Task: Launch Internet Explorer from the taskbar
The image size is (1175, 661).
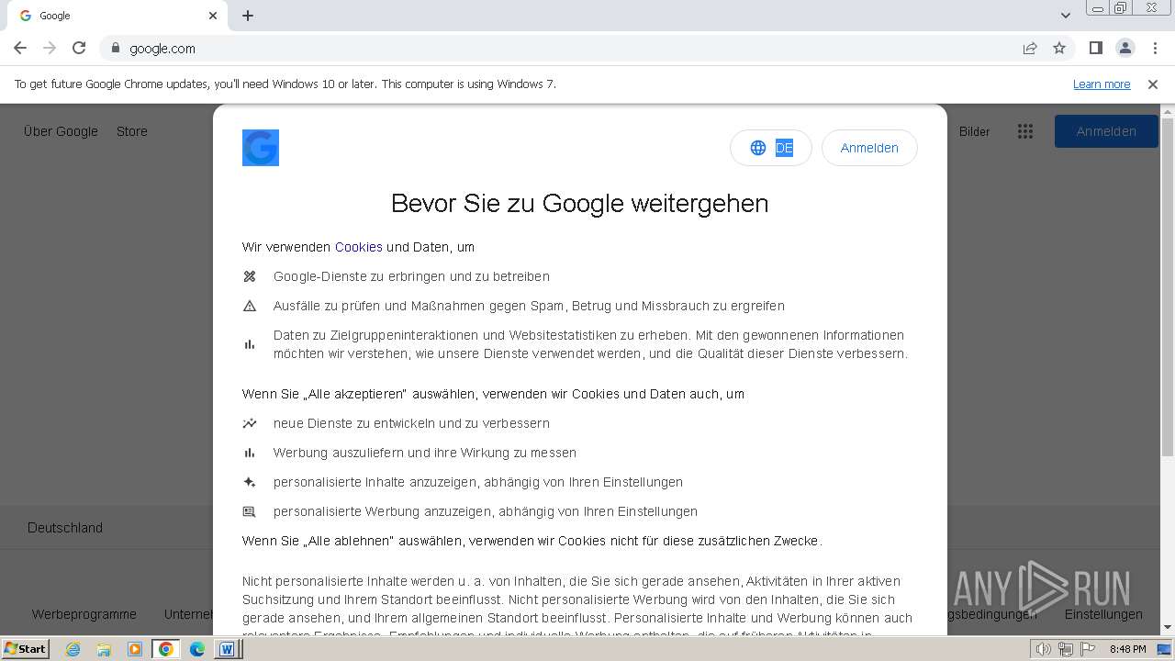Action: (x=73, y=649)
